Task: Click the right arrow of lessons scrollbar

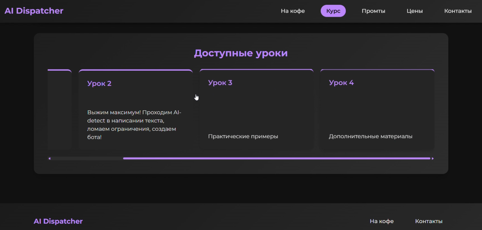Action: (433, 158)
